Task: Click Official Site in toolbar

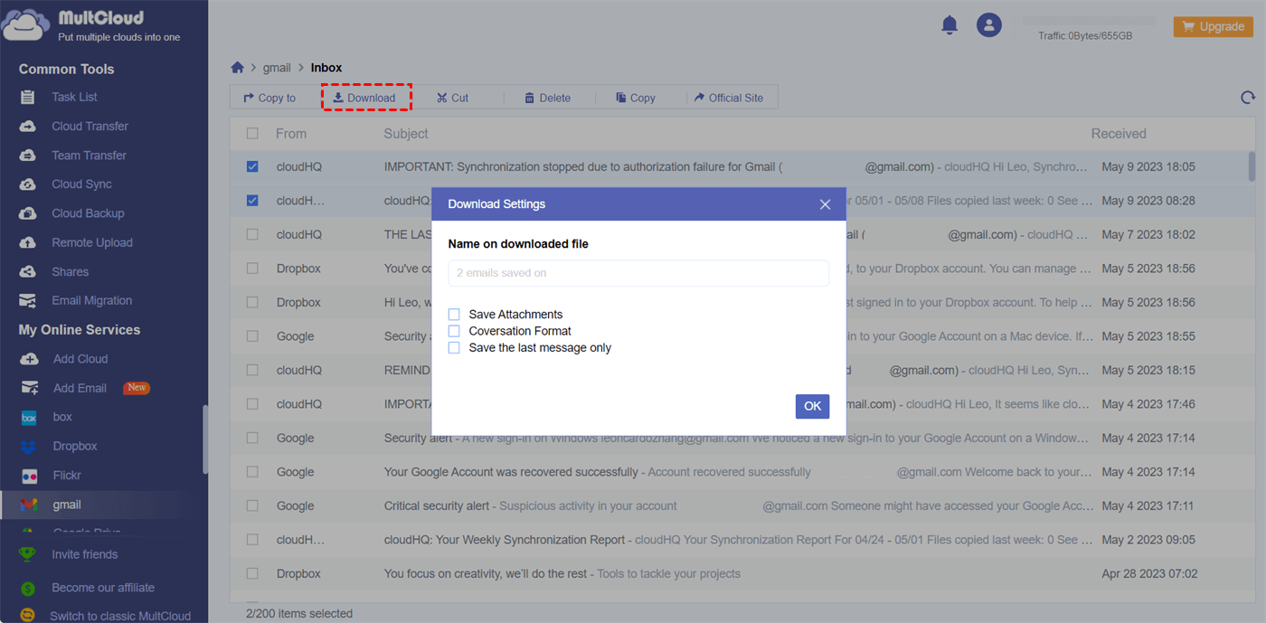Action: coord(729,98)
